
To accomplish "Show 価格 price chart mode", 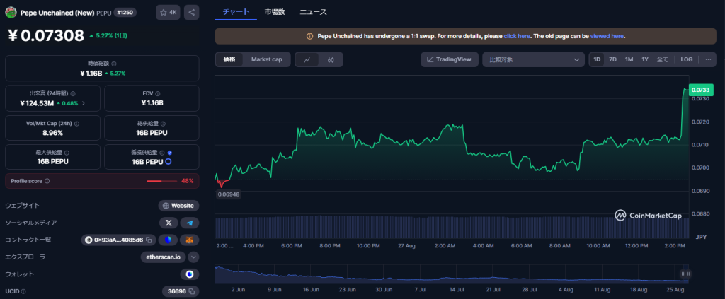I will pyautogui.click(x=229, y=59).
